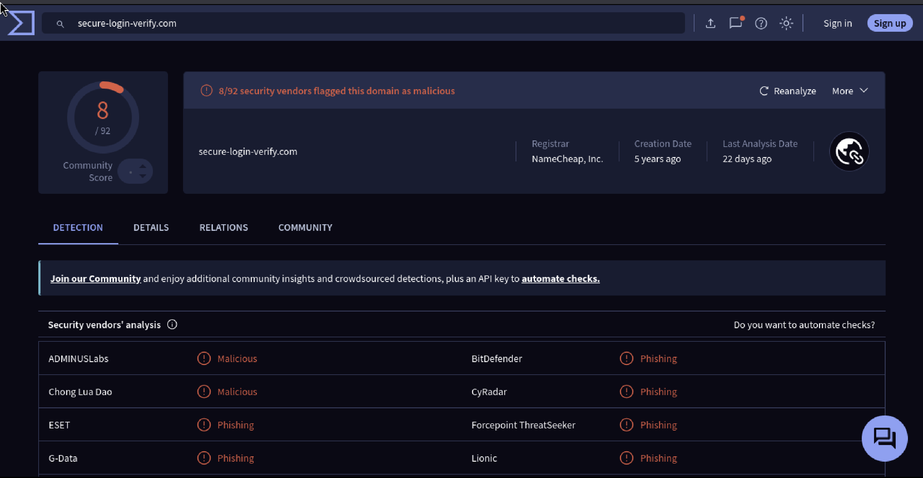Open the help question mark icon
Image resolution: width=923 pixels, height=478 pixels.
pyautogui.click(x=761, y=23)
